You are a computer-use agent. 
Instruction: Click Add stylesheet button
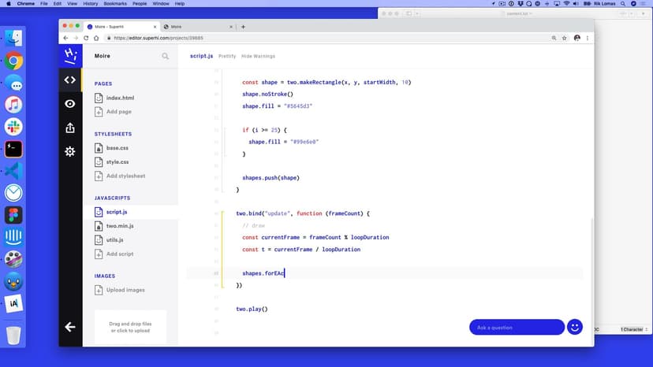click(125, 176)
